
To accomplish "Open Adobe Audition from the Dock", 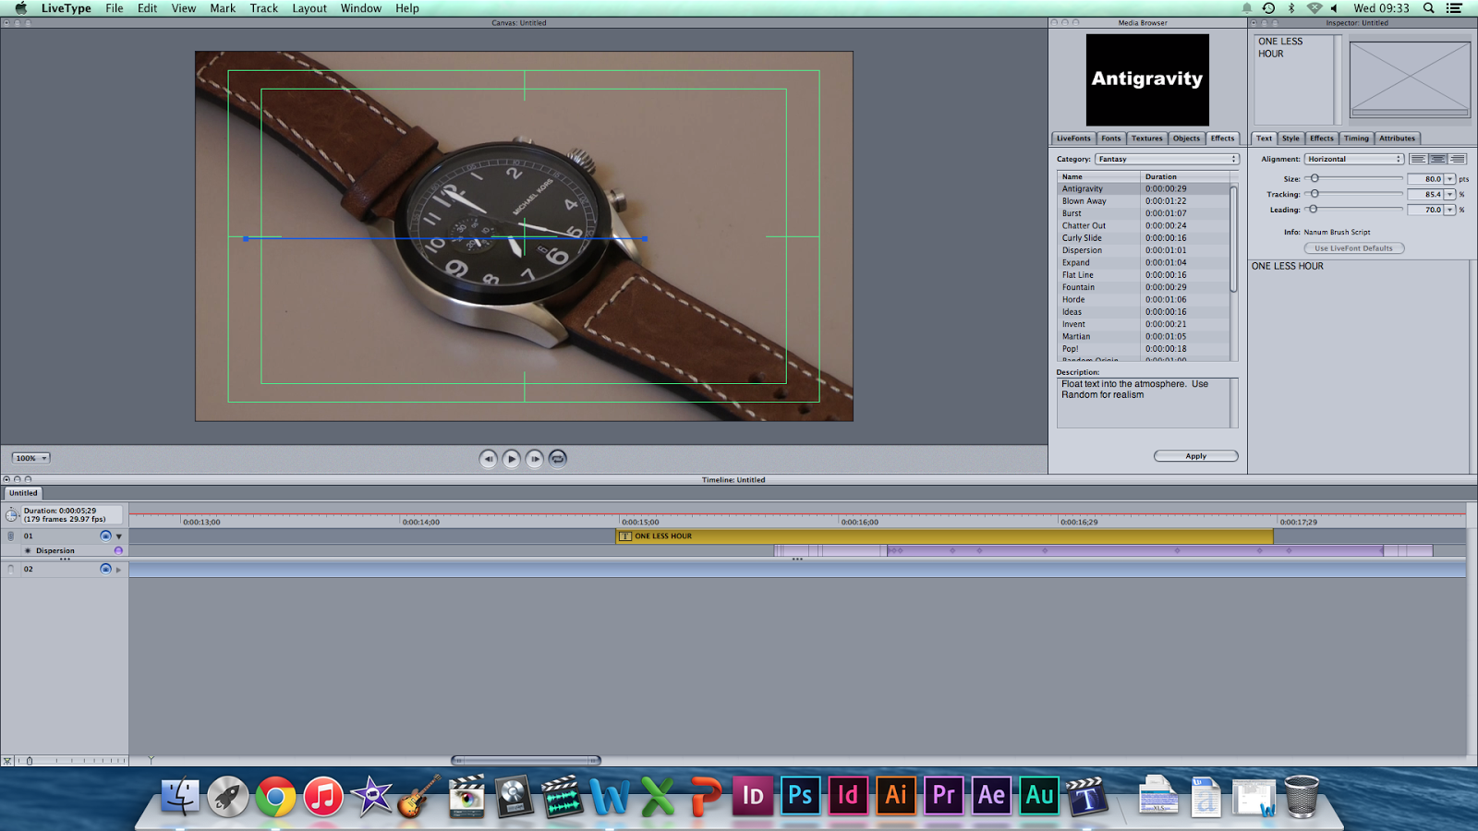I will point(1040,796).
